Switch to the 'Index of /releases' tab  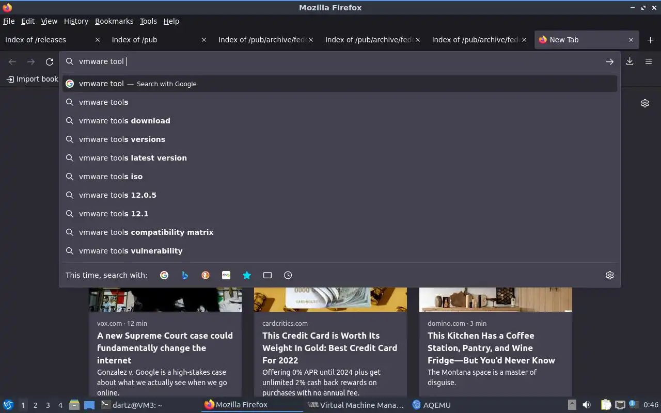(53, 40)
